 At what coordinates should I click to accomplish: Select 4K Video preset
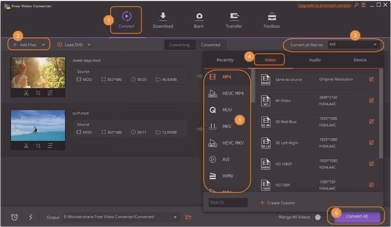click(318, 101)
